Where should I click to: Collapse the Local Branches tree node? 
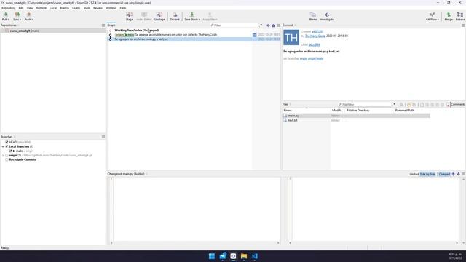click(x=3, y=146)
